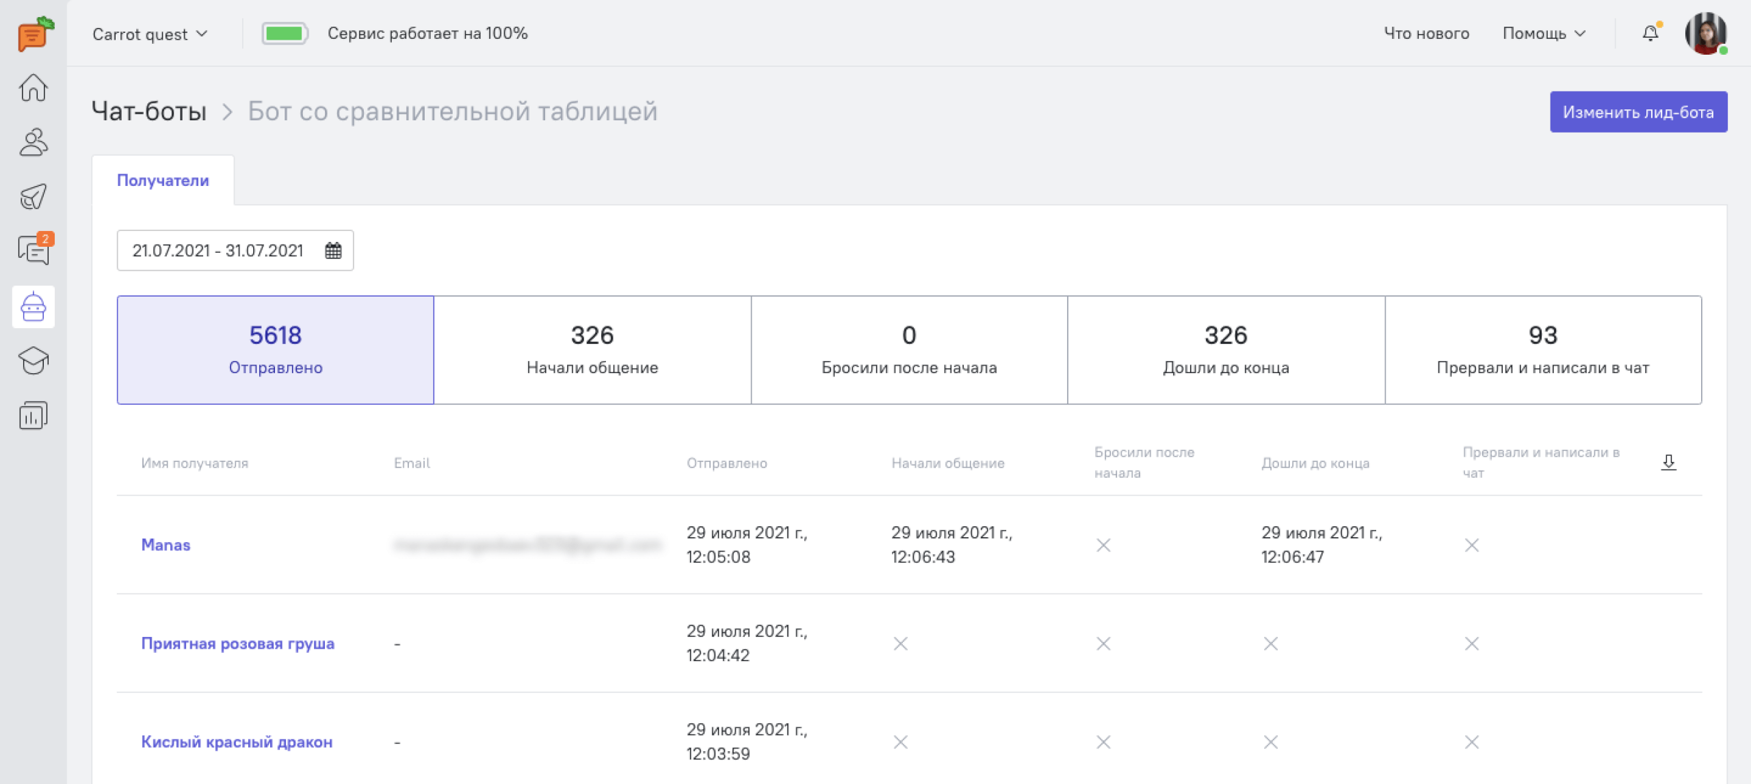The image size is (1751, 784).
Task: Click the green service status battery indicator
Action: [x=285, y=33]
